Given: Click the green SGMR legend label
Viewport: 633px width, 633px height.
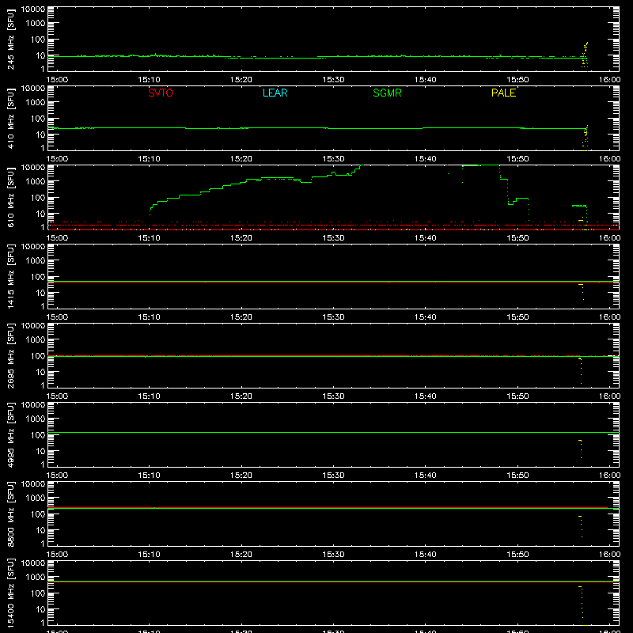Looking at the screenshot, I should [387, 93].
